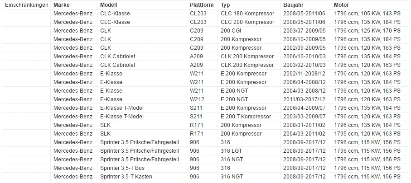This screenshot has height=183, width=411.
Task: Click the Einschränkungen header cell
Action: pyautogui.click(x=26, y=5)
